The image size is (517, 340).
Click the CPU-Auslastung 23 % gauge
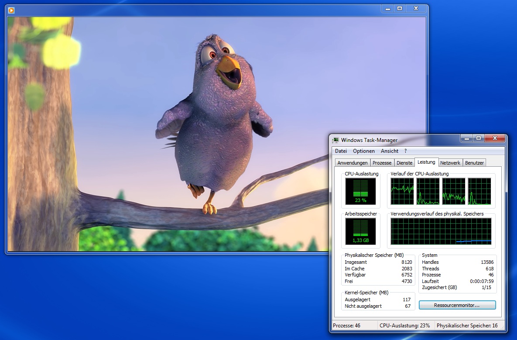coord(360,191)
